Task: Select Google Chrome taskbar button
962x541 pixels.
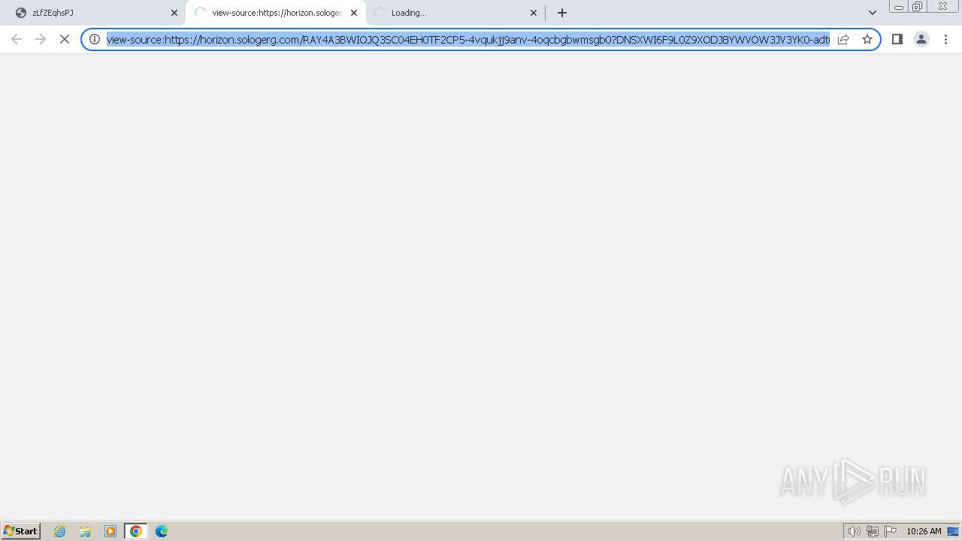Action: point(136,531)
